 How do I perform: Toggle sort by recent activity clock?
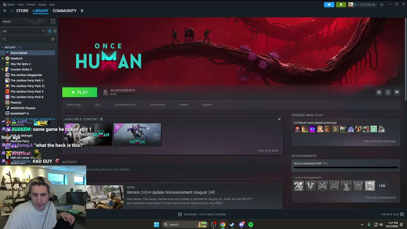[50, 31]
